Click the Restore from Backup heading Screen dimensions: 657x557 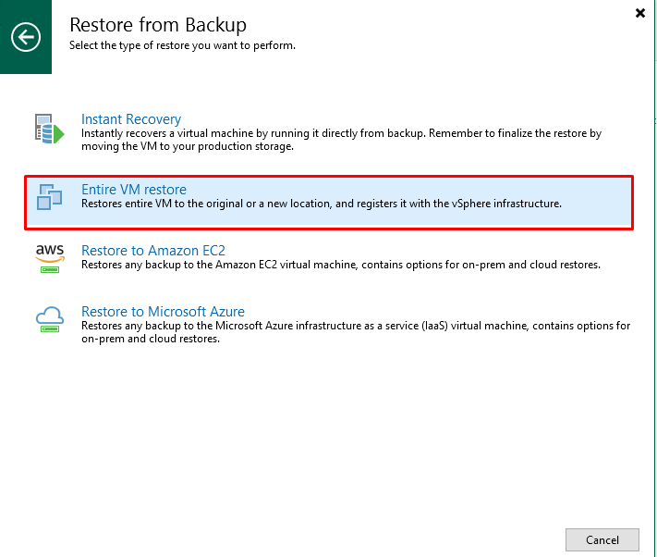pyautogui.click(x=158, y=25)
